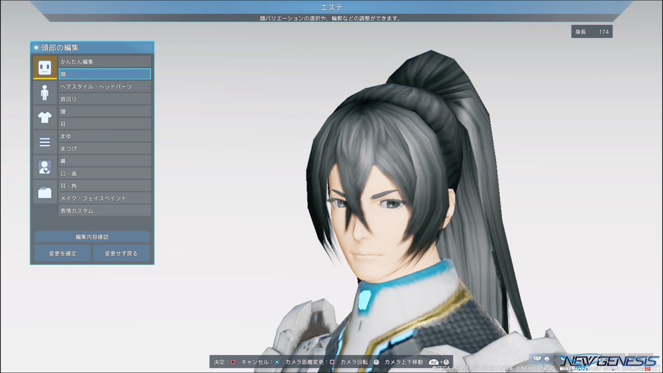Select the highlighted 顔 menu entry

(x=104, y=74)
